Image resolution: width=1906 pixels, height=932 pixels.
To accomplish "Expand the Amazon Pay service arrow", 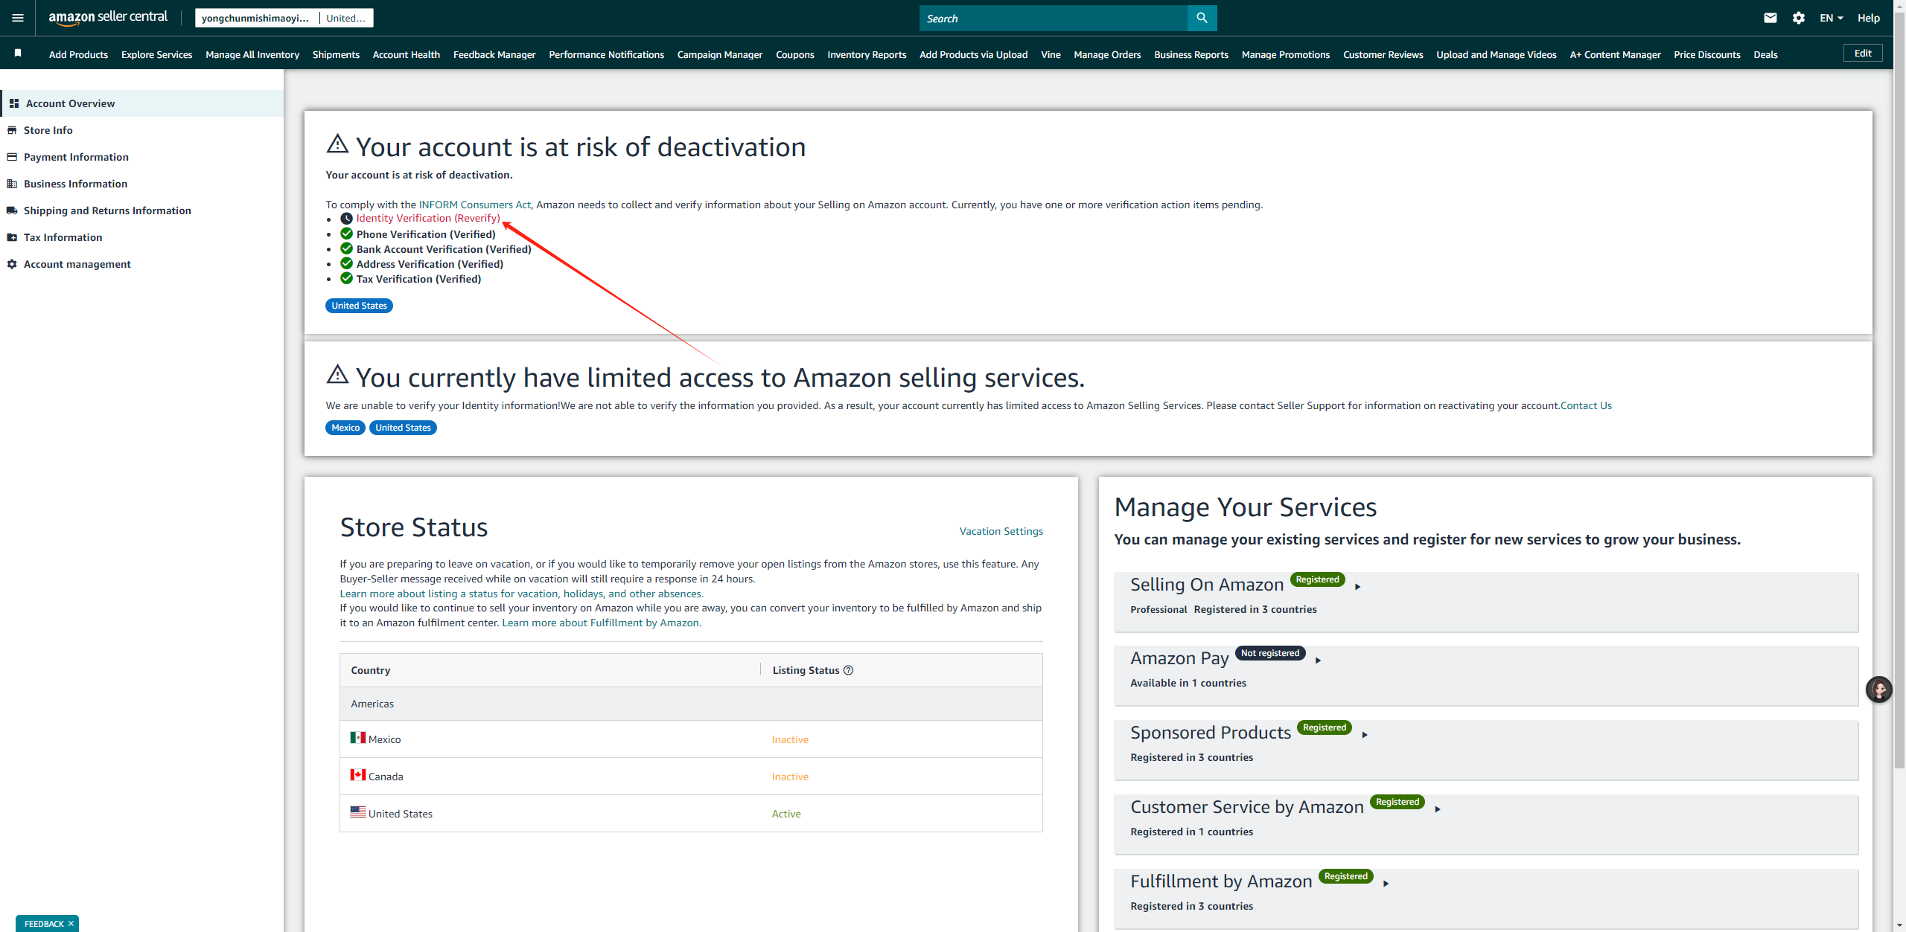I will point(1318,661).
